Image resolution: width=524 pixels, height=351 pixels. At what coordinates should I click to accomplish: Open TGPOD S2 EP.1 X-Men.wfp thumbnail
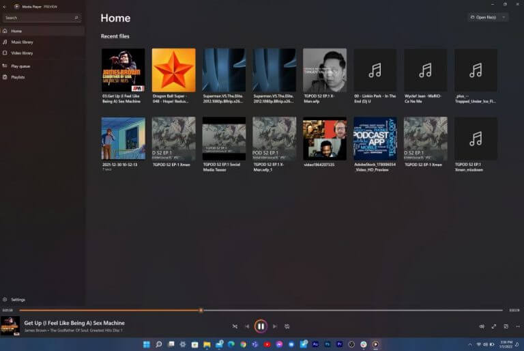tap(325, 70)
